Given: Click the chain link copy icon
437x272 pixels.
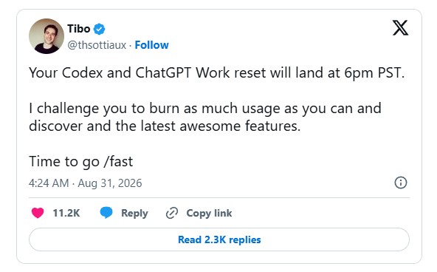Looking at the screenshot, I should click(172, 213).
